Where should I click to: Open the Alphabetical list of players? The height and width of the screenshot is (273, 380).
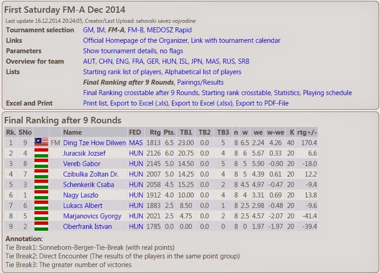click(x=203, y=72)
